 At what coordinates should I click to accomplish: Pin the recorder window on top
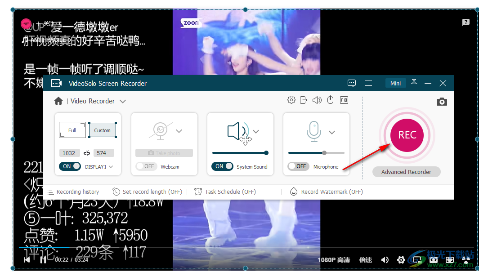(x=414, y=83)
